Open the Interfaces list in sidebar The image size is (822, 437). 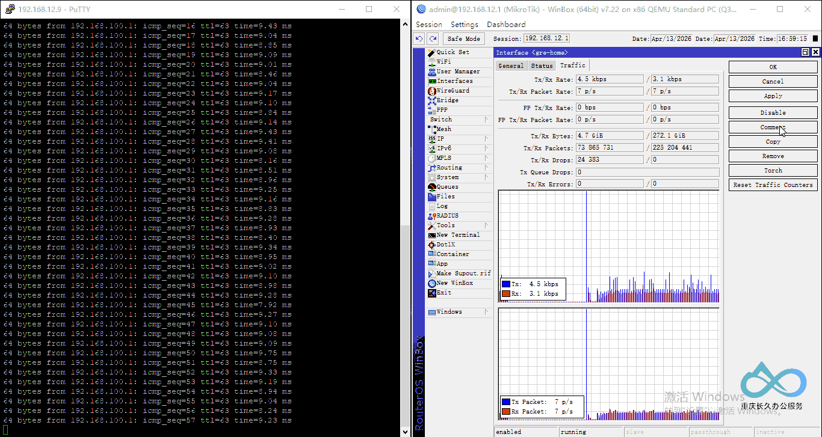pyautogui.click(x=454, y=81)
